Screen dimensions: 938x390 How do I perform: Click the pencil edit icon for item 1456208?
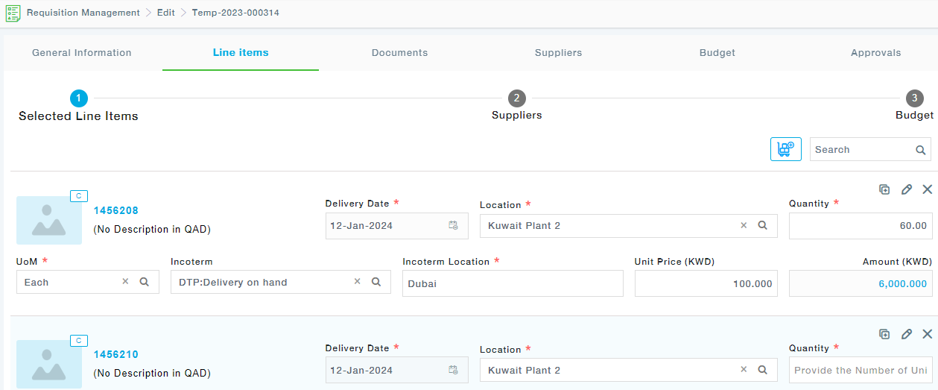pyautogui.click(x=906, y=189)
